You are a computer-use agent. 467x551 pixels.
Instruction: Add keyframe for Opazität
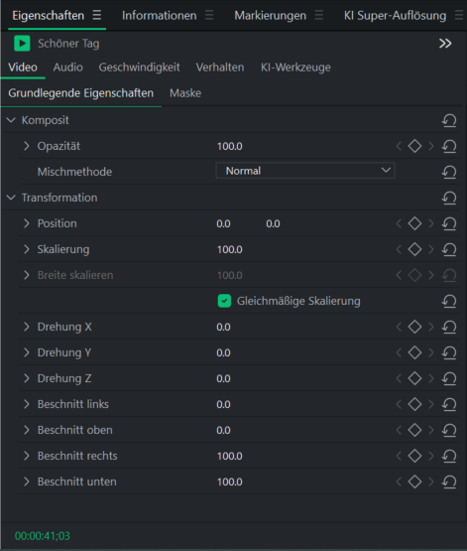414,146
